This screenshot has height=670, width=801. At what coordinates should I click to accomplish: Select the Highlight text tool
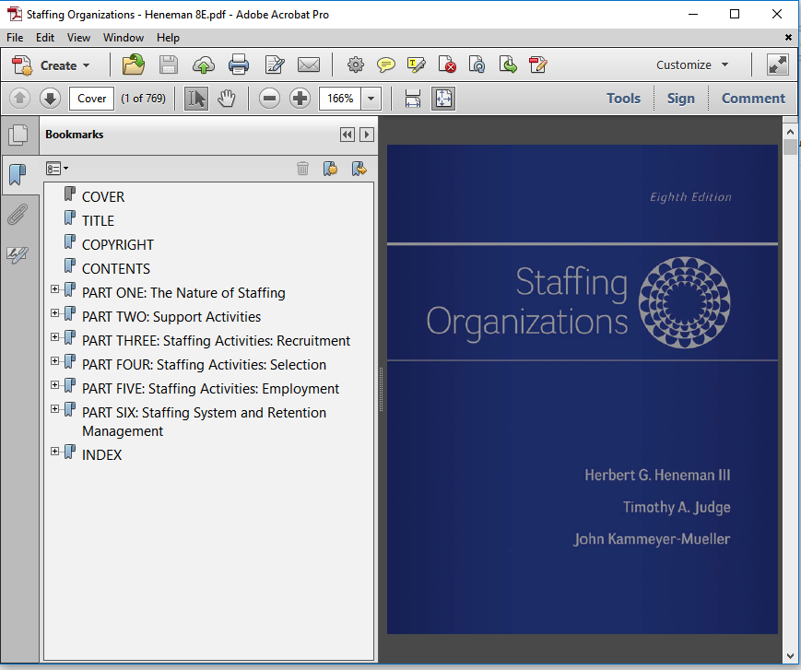416,65
